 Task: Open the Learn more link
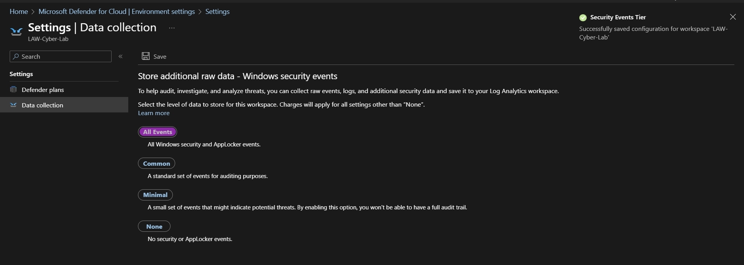[x=154, y=113]
